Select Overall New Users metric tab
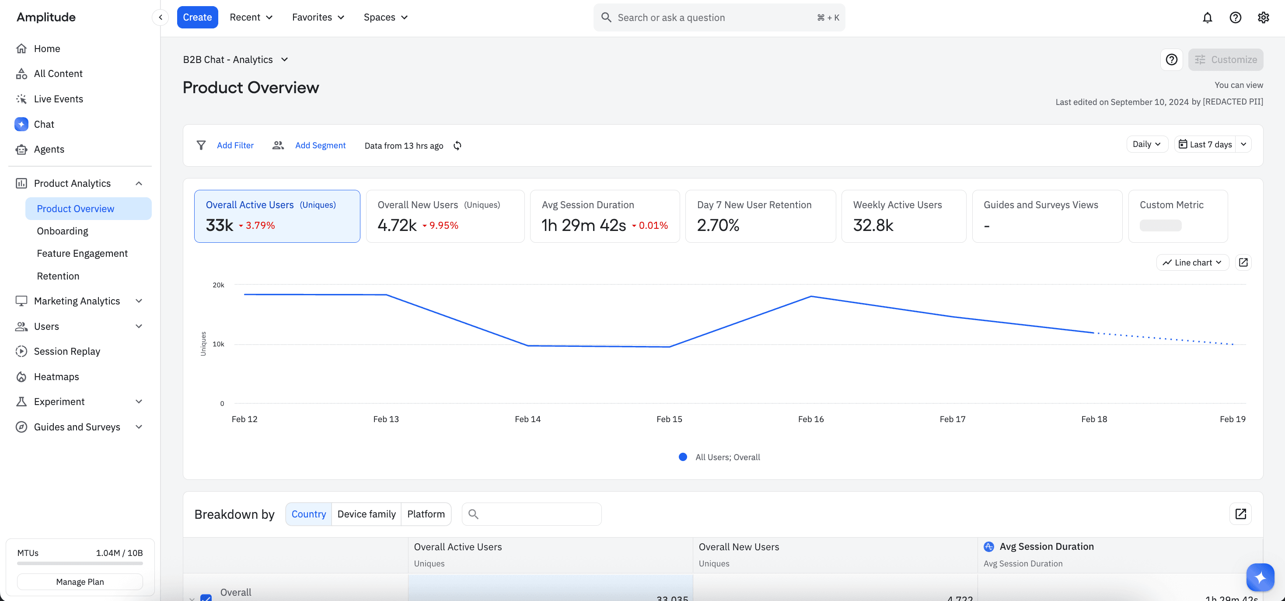 (x=444, y=216)
